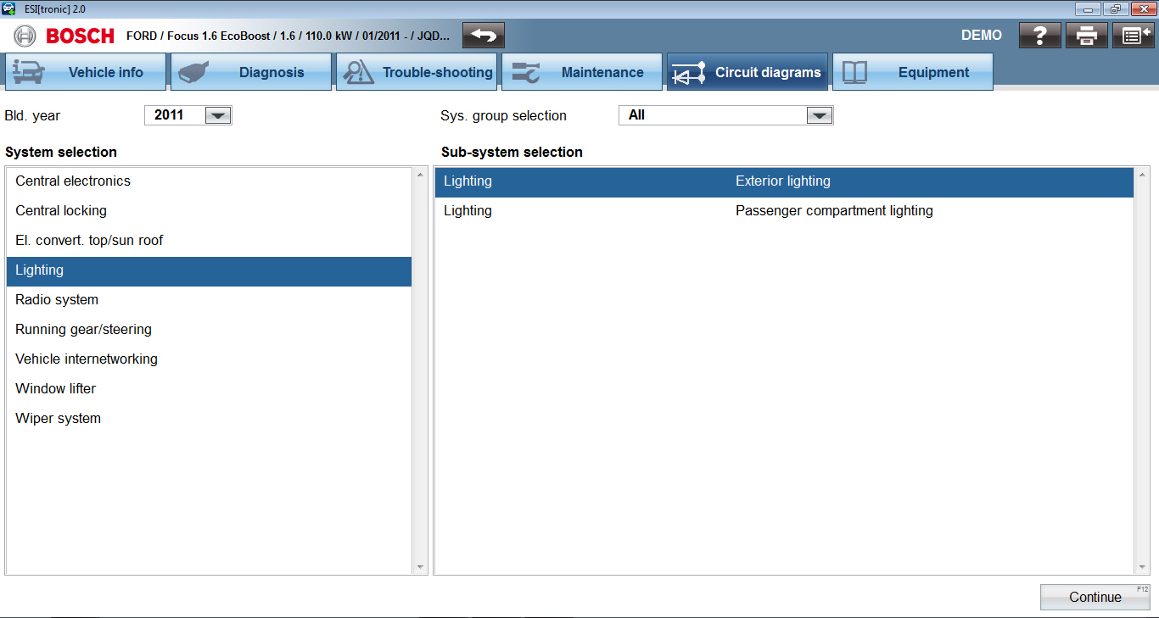1159x618 pixels.
Task: Open the Maintenance tab
Action: 582,72
